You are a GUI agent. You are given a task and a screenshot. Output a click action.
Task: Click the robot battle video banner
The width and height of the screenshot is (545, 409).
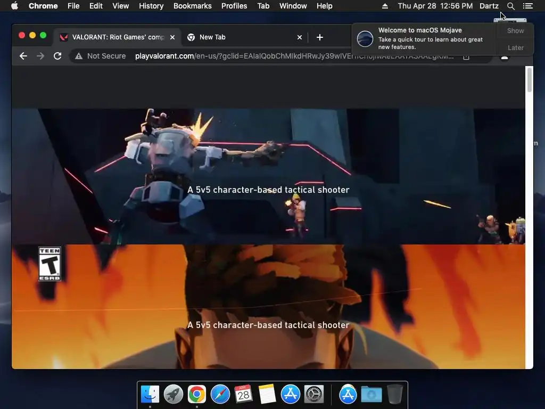[268, 176]
